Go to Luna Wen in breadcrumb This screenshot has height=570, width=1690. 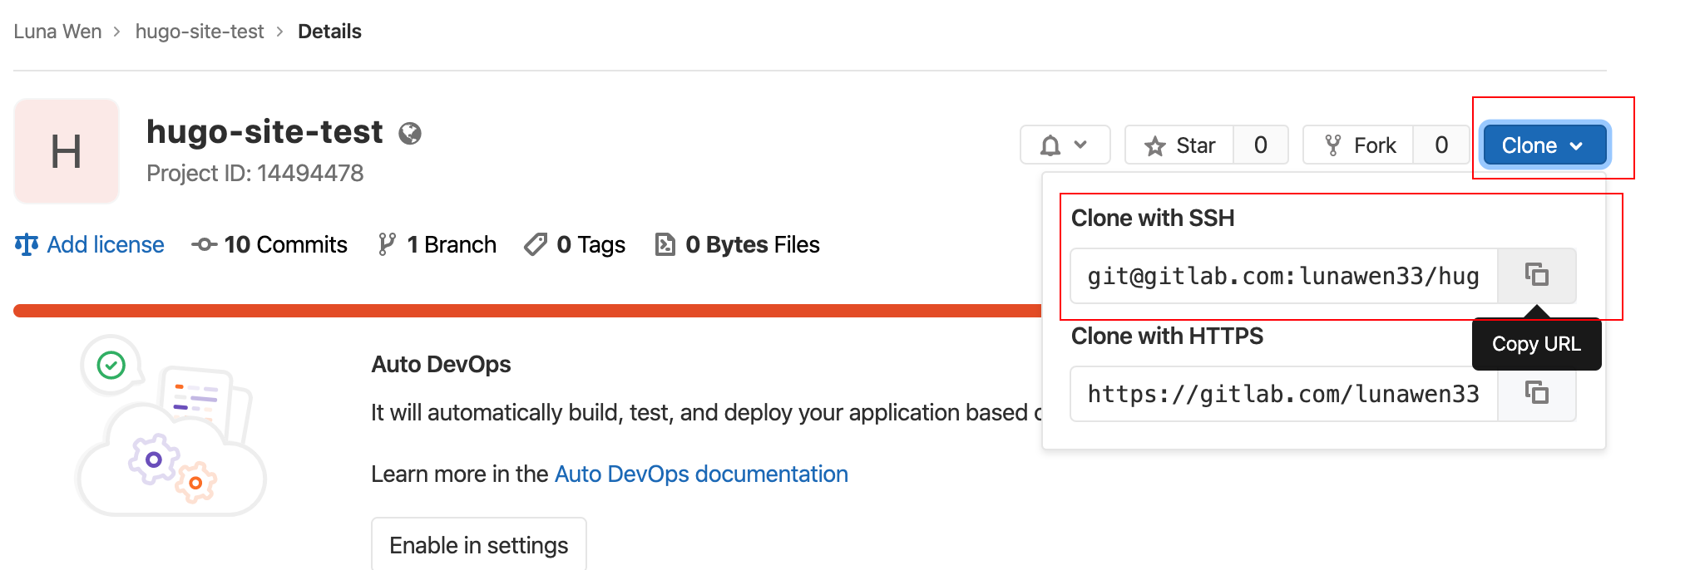57,32
